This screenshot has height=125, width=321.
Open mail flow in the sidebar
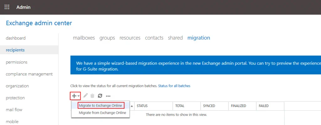tap(14, 110)
